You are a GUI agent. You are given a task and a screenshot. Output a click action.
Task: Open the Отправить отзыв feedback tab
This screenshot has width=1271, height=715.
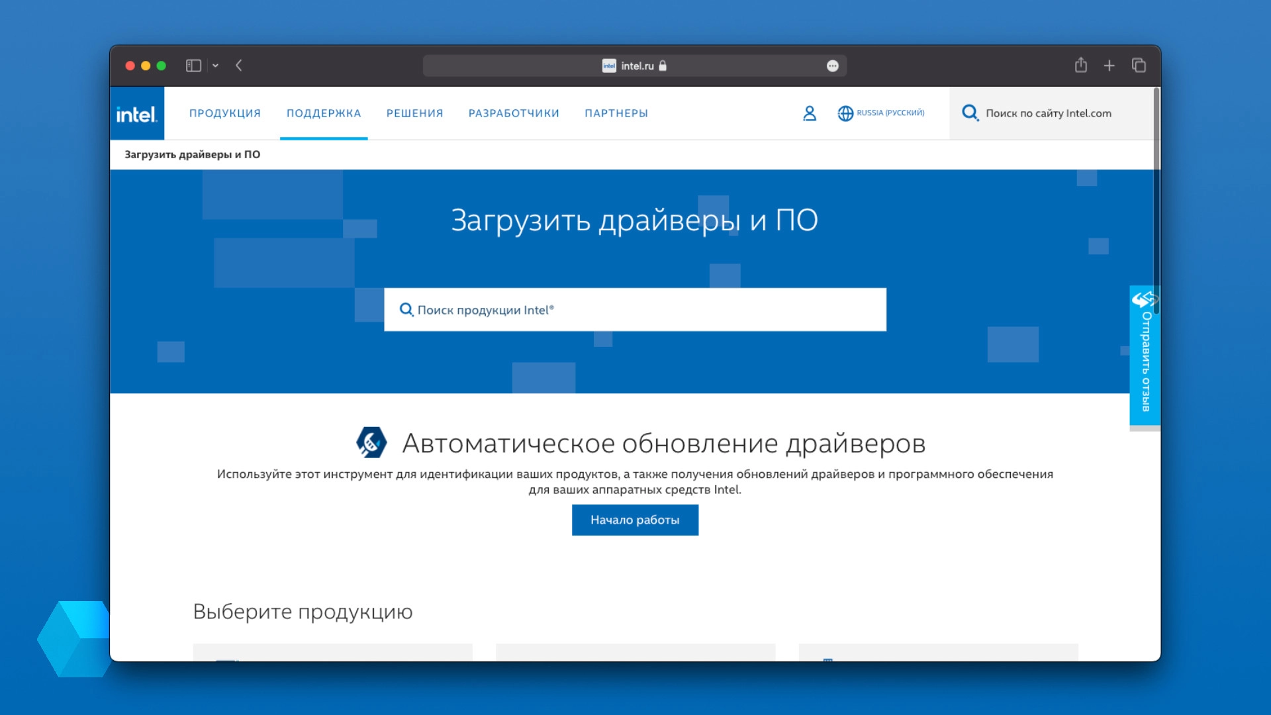[x=1145, y=358]
